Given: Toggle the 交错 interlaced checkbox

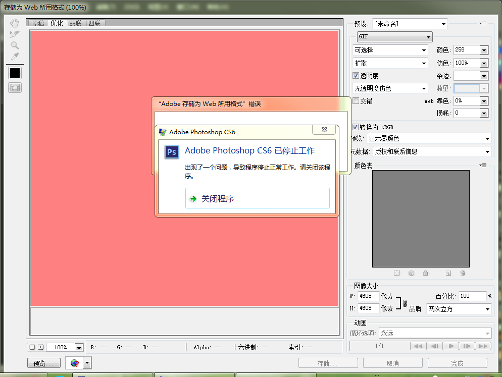Looking at the screenshot, I should (356, 101).
